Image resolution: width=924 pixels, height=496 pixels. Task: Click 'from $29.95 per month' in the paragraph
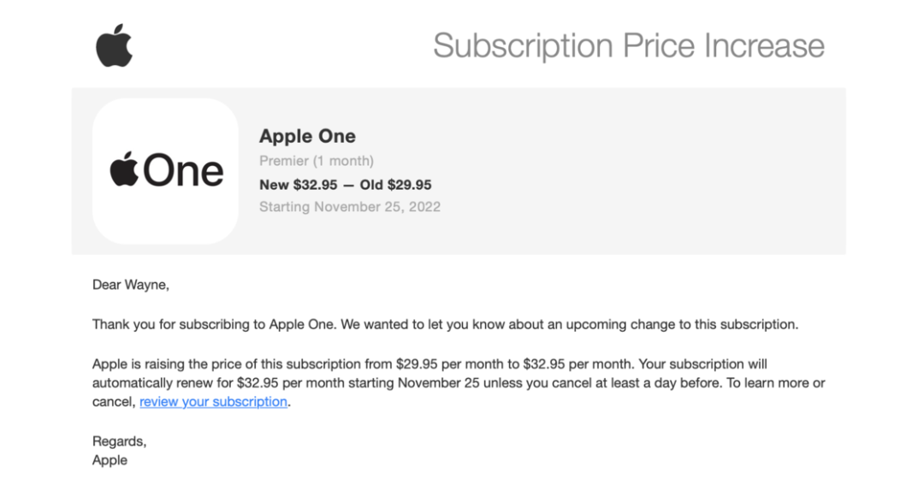point(431,363)
